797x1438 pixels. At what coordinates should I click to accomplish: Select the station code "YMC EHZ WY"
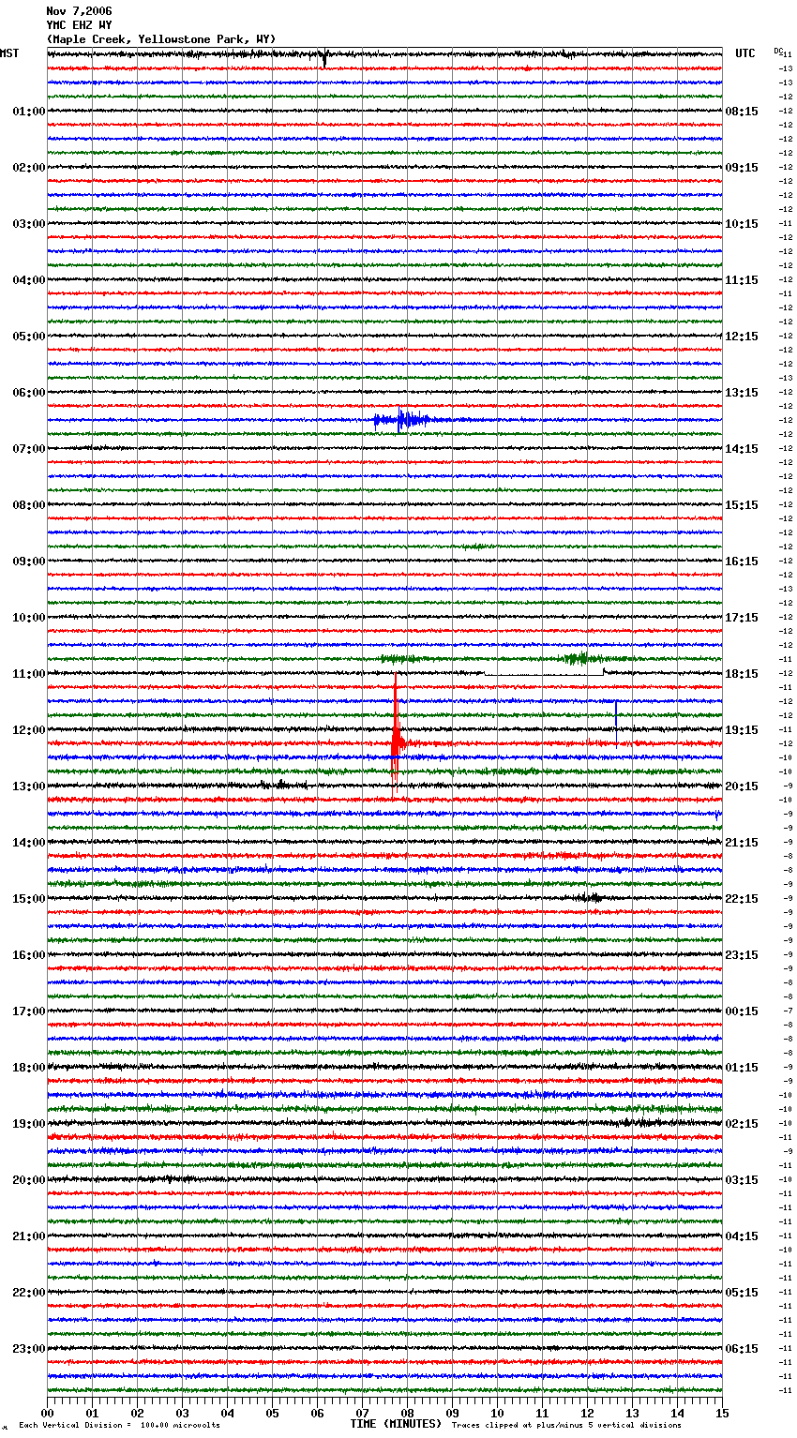[79, 25]
